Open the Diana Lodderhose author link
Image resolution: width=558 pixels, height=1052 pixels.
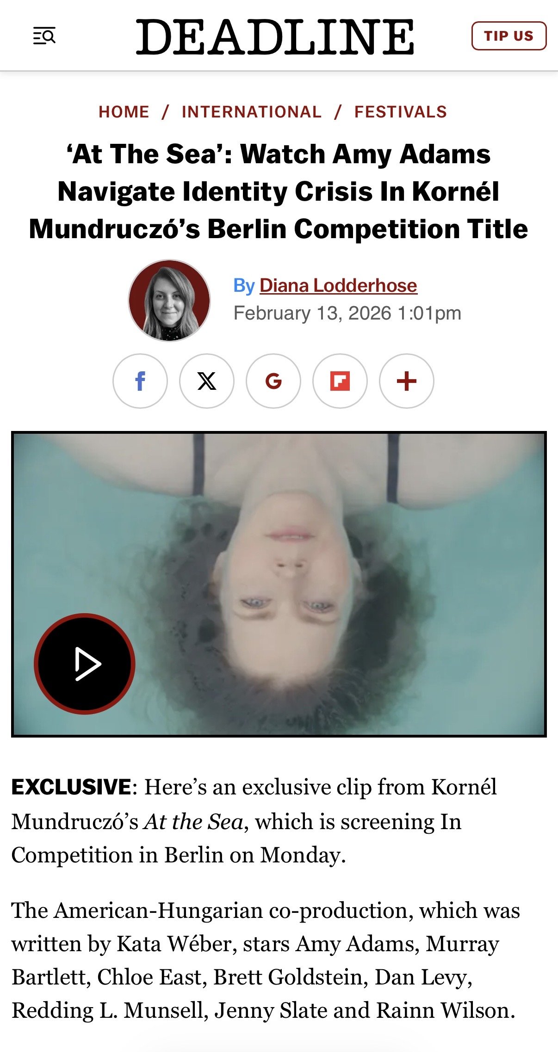coord(338,285)
